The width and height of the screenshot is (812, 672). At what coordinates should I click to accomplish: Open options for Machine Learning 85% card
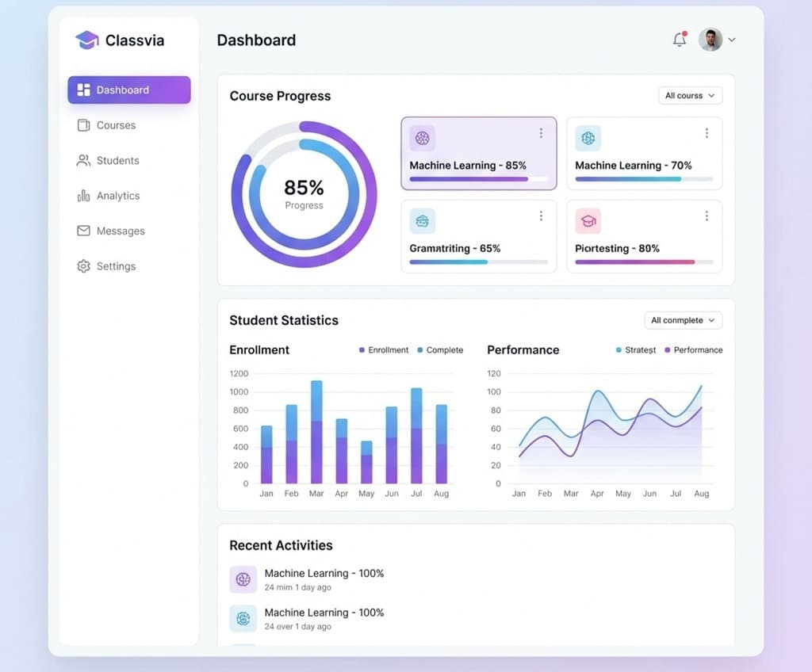pos(541,133)
